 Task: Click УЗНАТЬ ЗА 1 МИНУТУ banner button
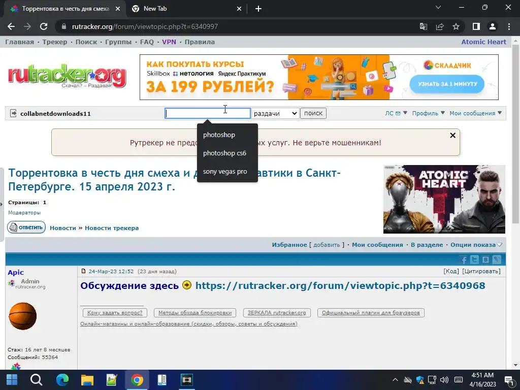(447, 84)
